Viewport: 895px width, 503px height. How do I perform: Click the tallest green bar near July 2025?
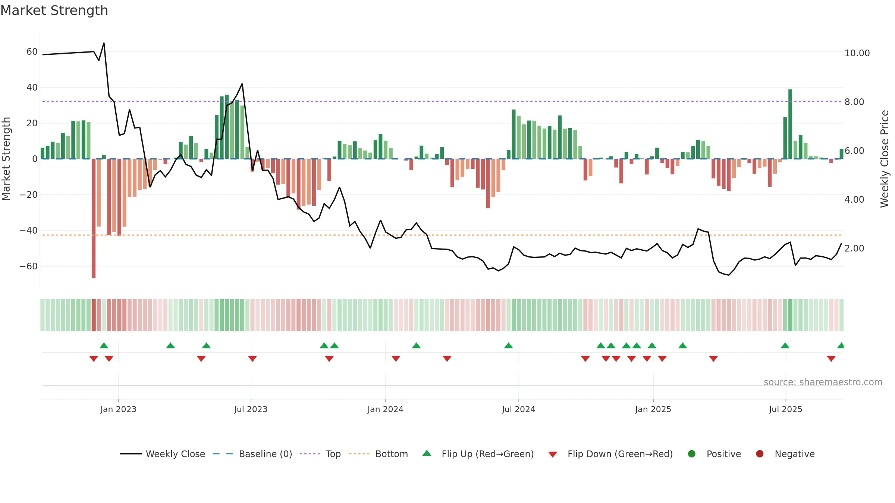(x=790, y=124)
